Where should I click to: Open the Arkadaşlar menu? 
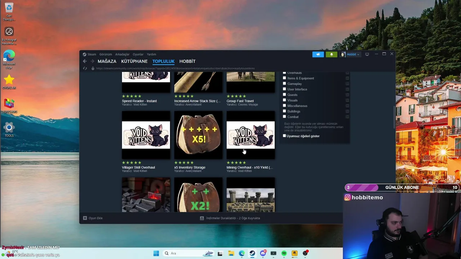pos(122,54)
